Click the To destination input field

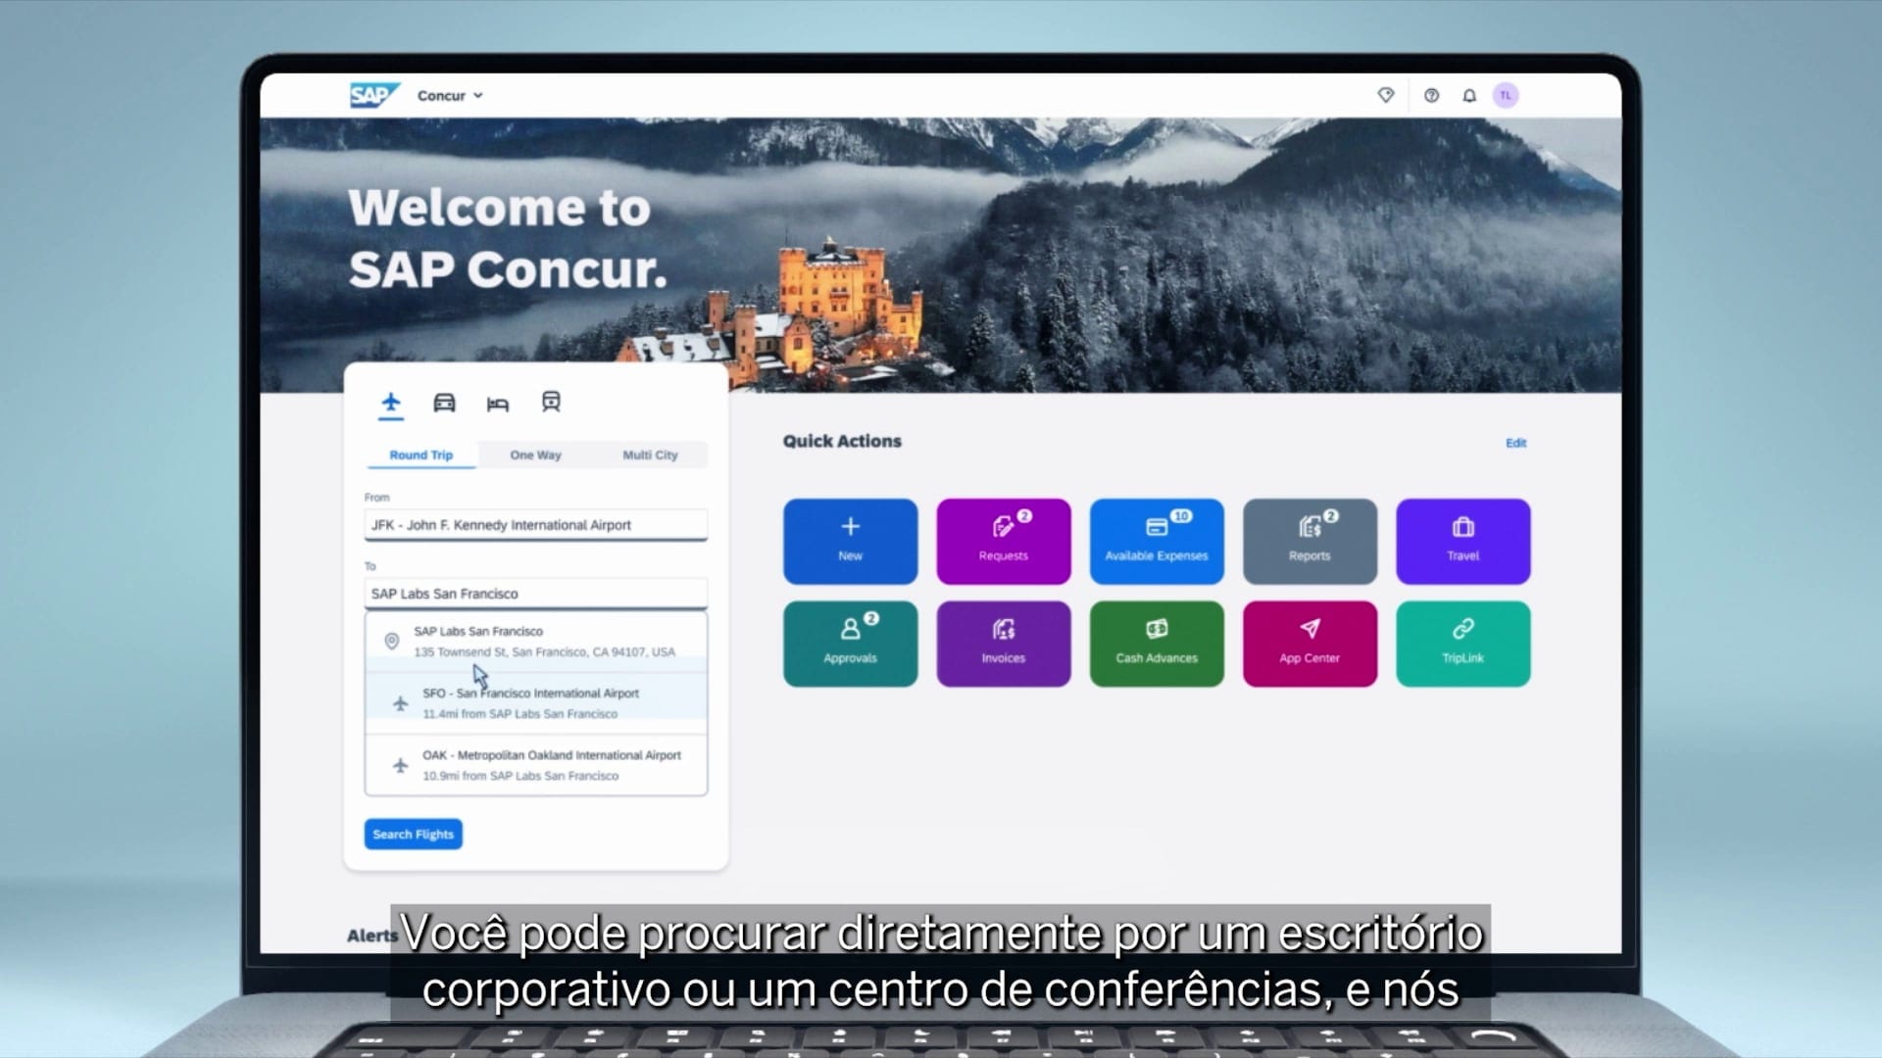tap(535, 594)
